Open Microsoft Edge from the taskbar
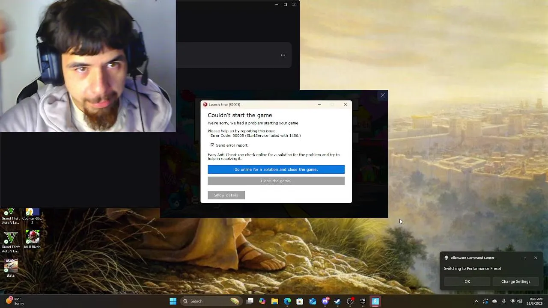 click(x=287, y=301)
